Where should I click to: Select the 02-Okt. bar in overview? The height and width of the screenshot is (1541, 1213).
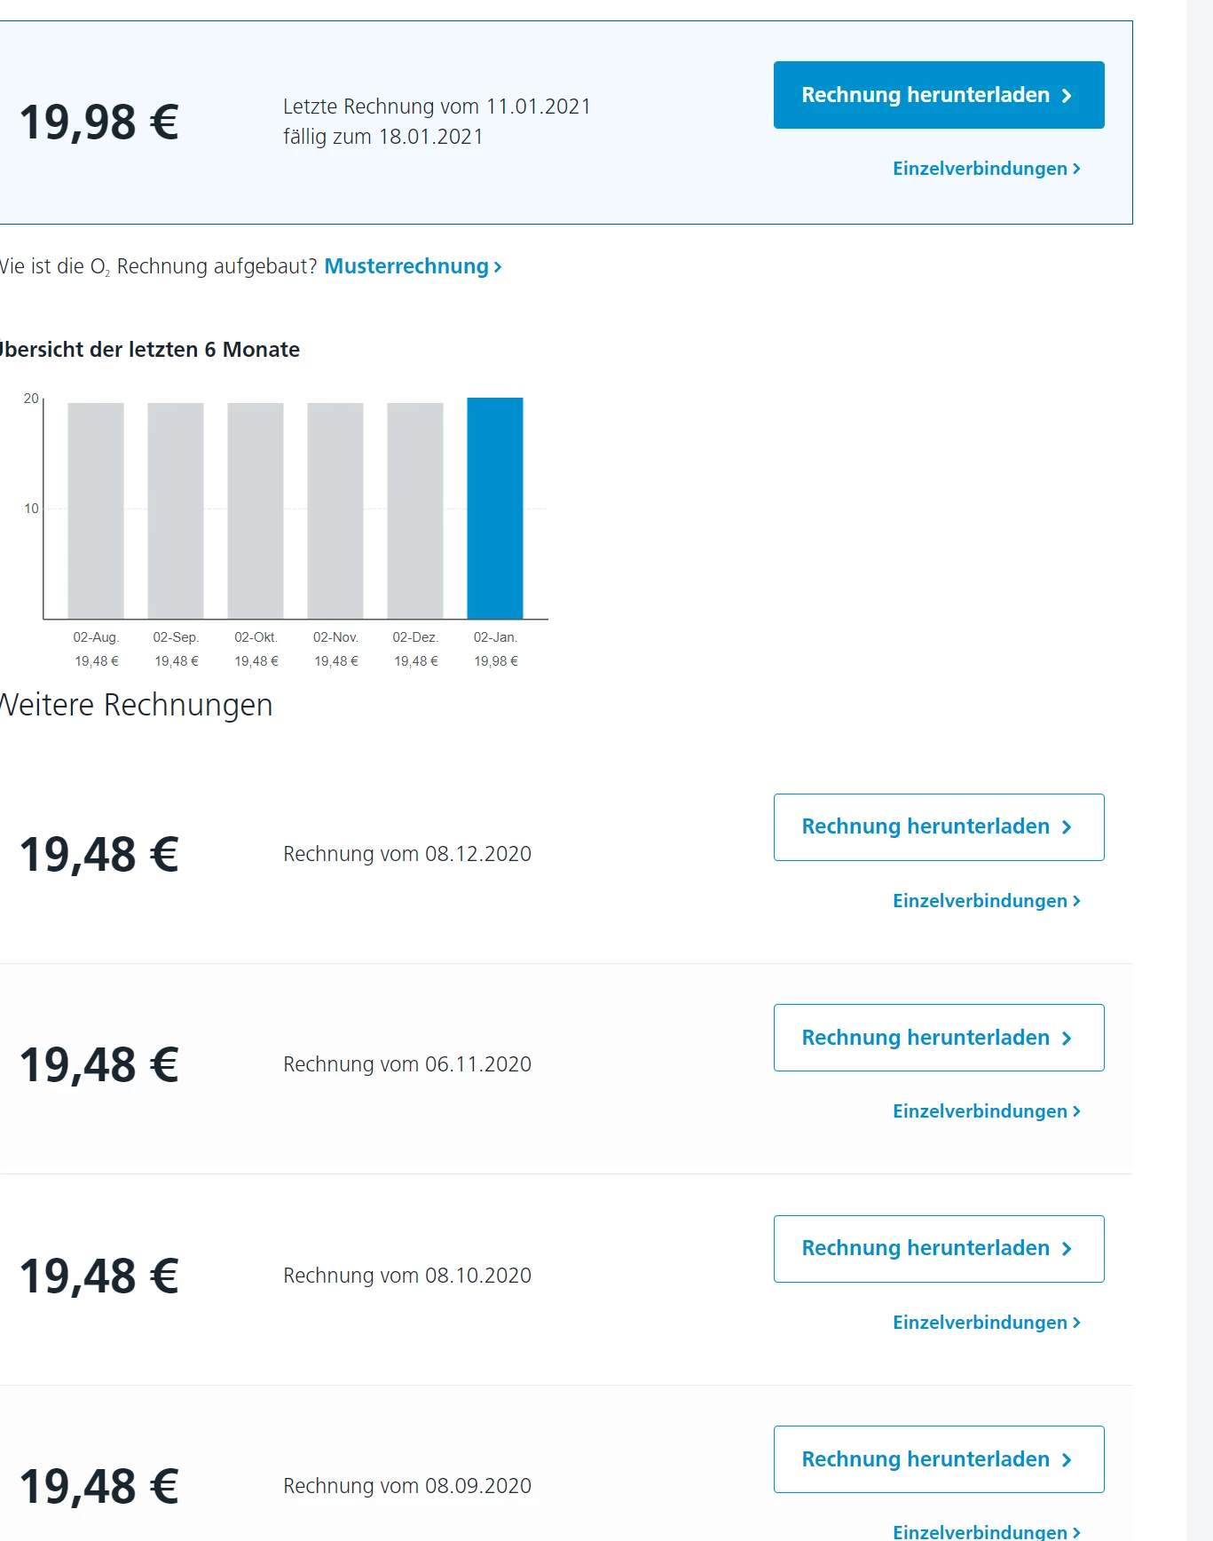coord(256,510)
